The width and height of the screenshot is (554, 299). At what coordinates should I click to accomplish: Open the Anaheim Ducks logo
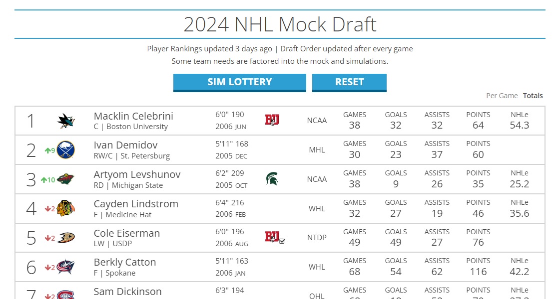coord(66,238)
